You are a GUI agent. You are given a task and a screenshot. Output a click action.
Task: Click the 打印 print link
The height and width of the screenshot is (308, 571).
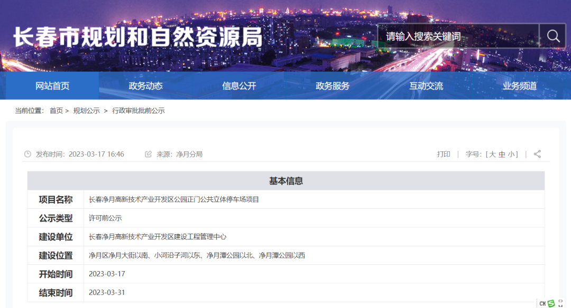444,154
